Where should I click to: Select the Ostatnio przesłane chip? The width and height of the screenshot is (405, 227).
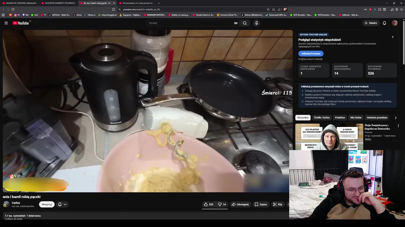(377, 118)
